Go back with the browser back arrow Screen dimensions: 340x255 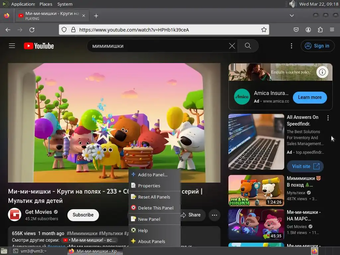point(8,30)
